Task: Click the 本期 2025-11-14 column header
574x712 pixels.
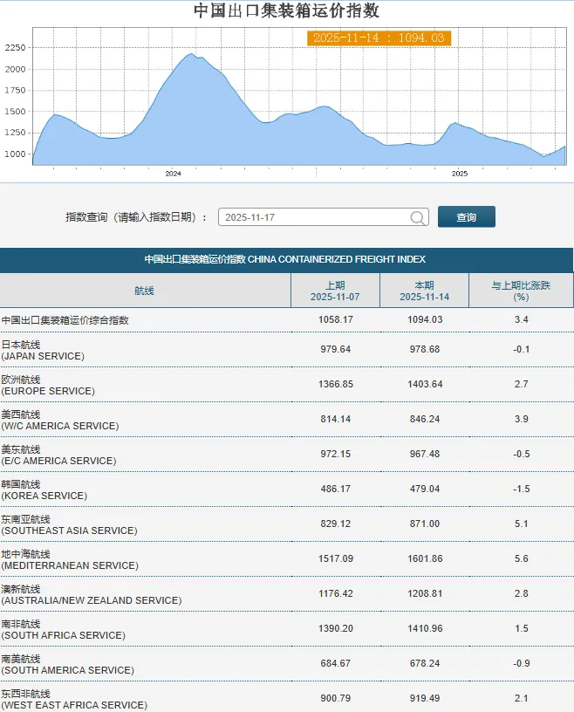Action: [424, 291]
